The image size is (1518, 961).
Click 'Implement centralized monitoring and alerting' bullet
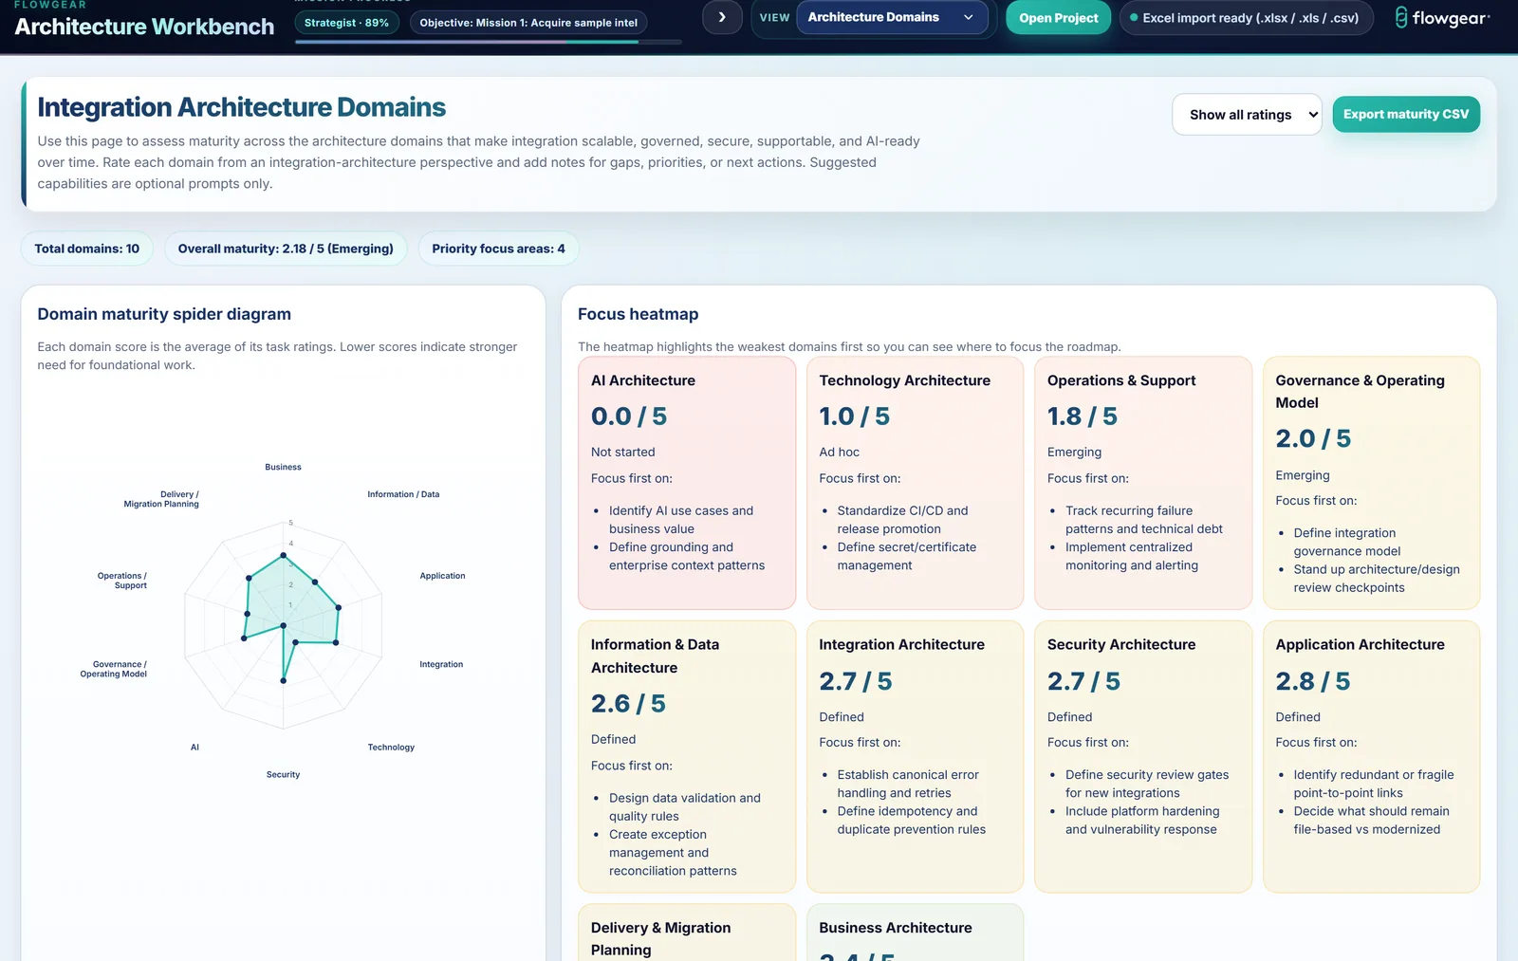pyautogui.click(x=1131, y=556)
